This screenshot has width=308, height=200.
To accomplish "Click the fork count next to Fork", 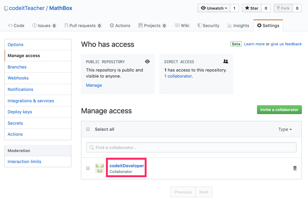I will (x=297, y=8).
